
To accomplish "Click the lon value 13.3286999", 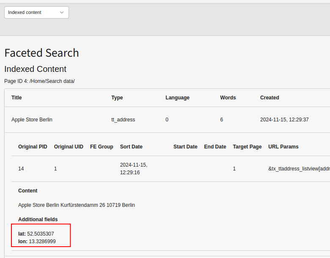I will click(x=42, y=242).
